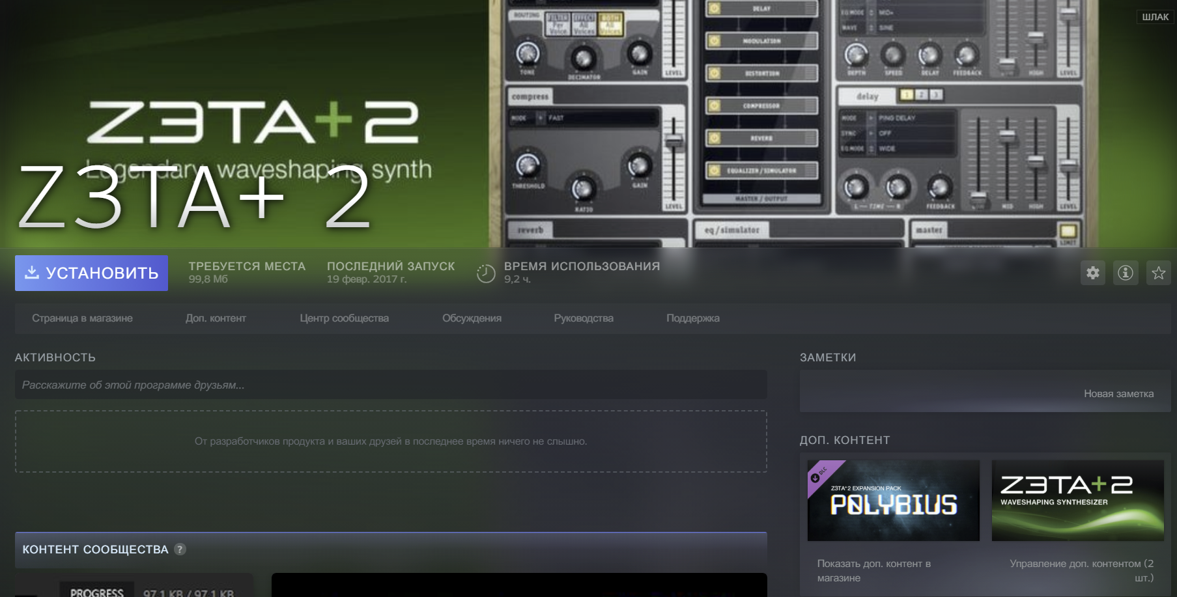The height and width of the screenshot is (597, 1177).
Task: Click the last launch date 19 февр. 2017 г.
Action: pos(367,279)
